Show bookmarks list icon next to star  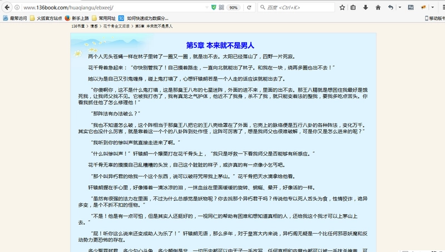(x=353, y=7)
